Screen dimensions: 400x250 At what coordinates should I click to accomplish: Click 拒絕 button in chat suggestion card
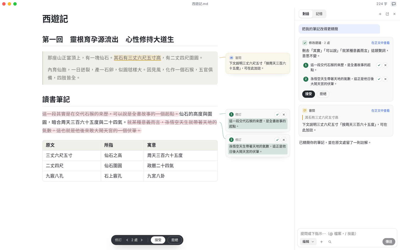coord(323,94)
